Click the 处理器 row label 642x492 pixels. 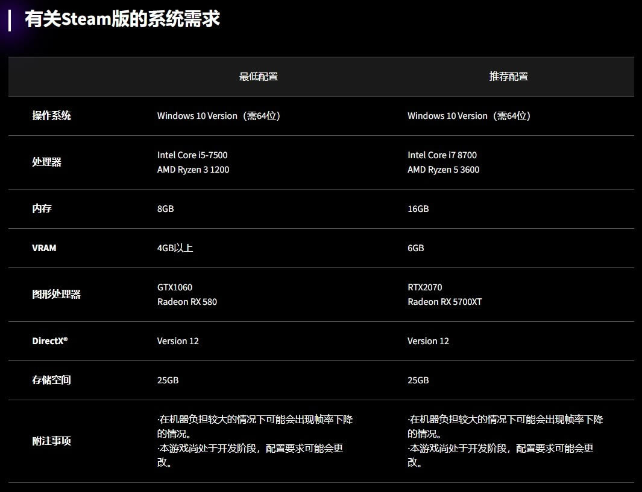click(46, 162)
